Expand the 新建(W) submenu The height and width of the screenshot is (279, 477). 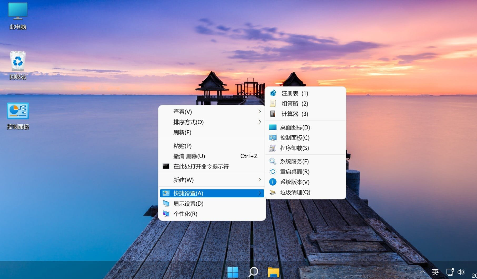pyautogui.click(x=212, y=180)
